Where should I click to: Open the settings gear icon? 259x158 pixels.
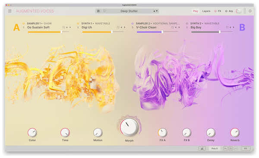250,11
